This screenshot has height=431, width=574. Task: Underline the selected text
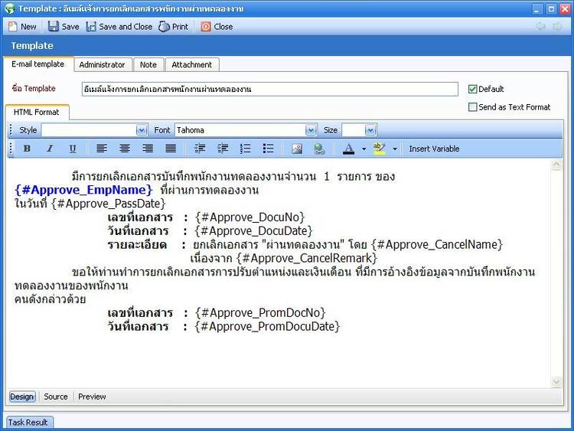tap(73, 149)
